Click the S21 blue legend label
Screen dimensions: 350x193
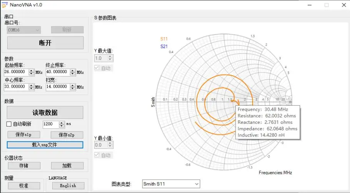coord(164,47)
